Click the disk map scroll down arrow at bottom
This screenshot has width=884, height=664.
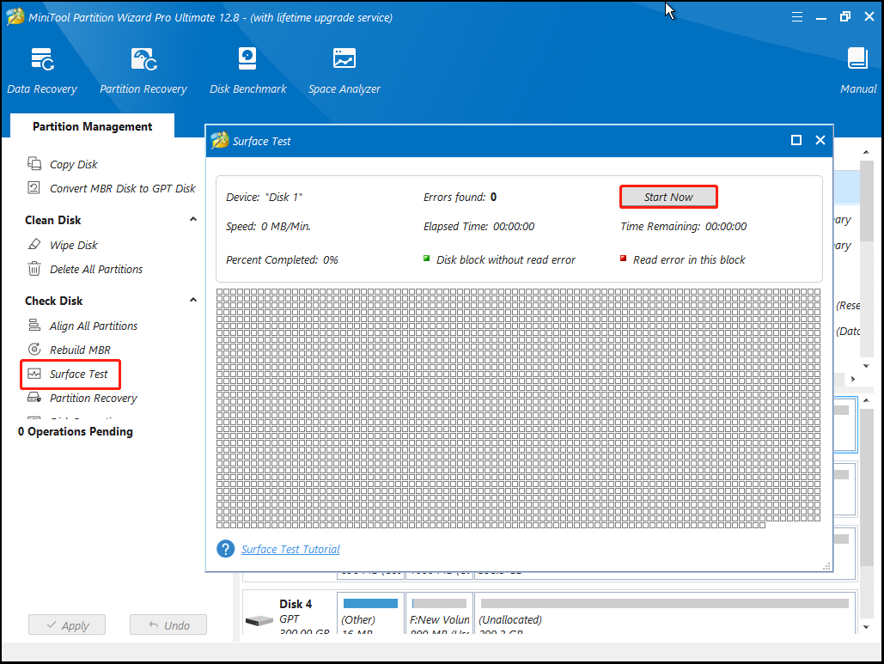click(866, 627)
